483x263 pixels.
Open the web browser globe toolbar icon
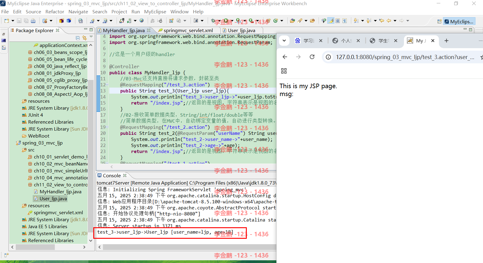pos(141,21)
